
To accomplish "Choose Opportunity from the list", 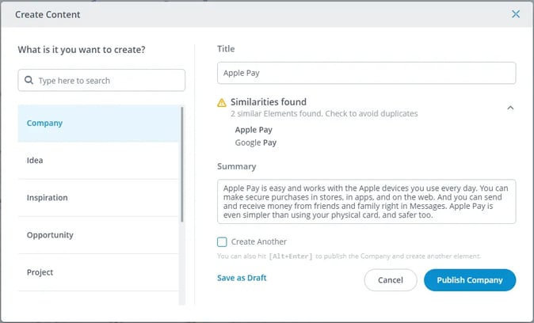I will (98, 235).
